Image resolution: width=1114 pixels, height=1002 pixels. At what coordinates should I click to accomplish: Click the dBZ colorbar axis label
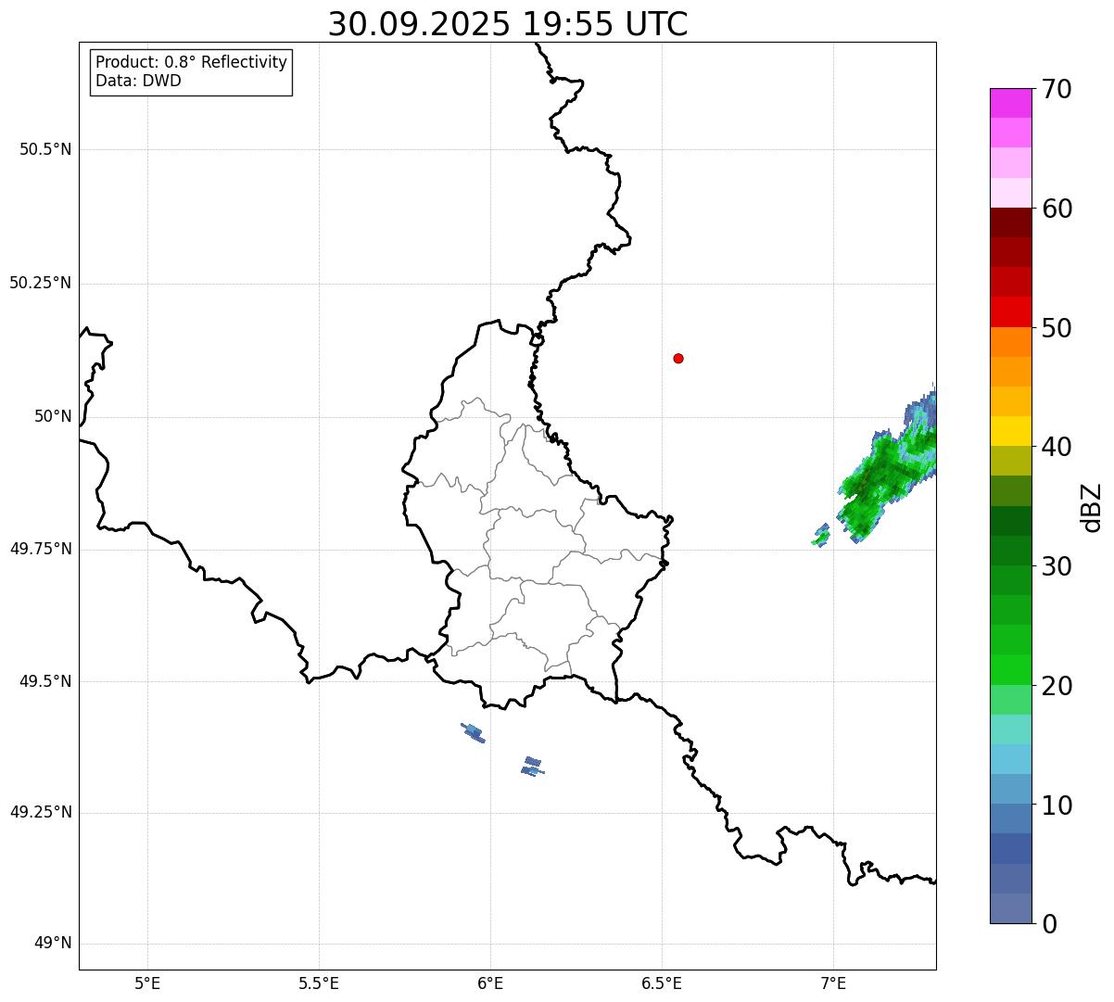pyautogui.click(x=1093, y=507)
